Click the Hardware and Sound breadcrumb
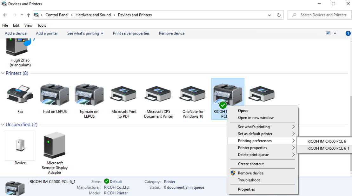352x196 pixels. pos(93,15)
